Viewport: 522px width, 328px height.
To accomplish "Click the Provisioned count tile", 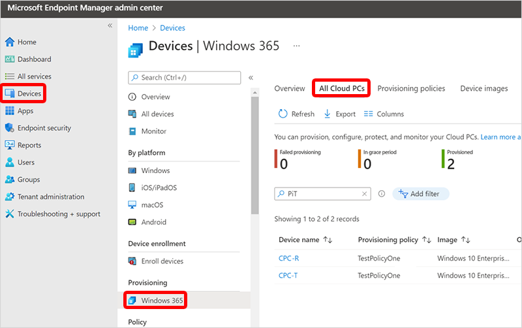I will click(x=457, y=159).
